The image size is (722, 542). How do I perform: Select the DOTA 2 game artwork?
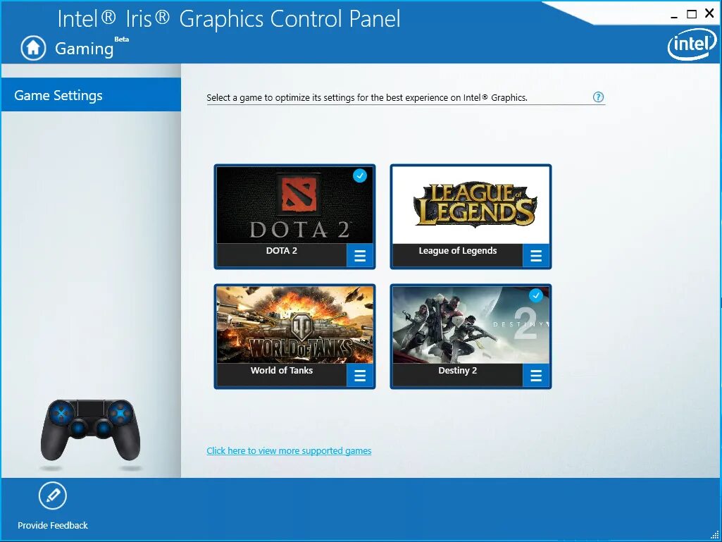coord(294,205)
